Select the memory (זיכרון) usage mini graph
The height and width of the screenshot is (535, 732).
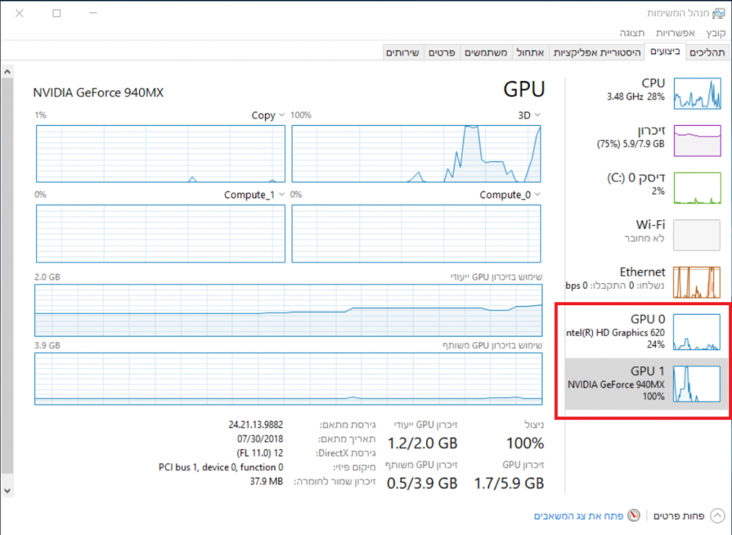(697, 141)
